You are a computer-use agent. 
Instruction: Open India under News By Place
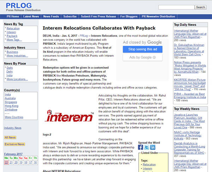[9, 75]
